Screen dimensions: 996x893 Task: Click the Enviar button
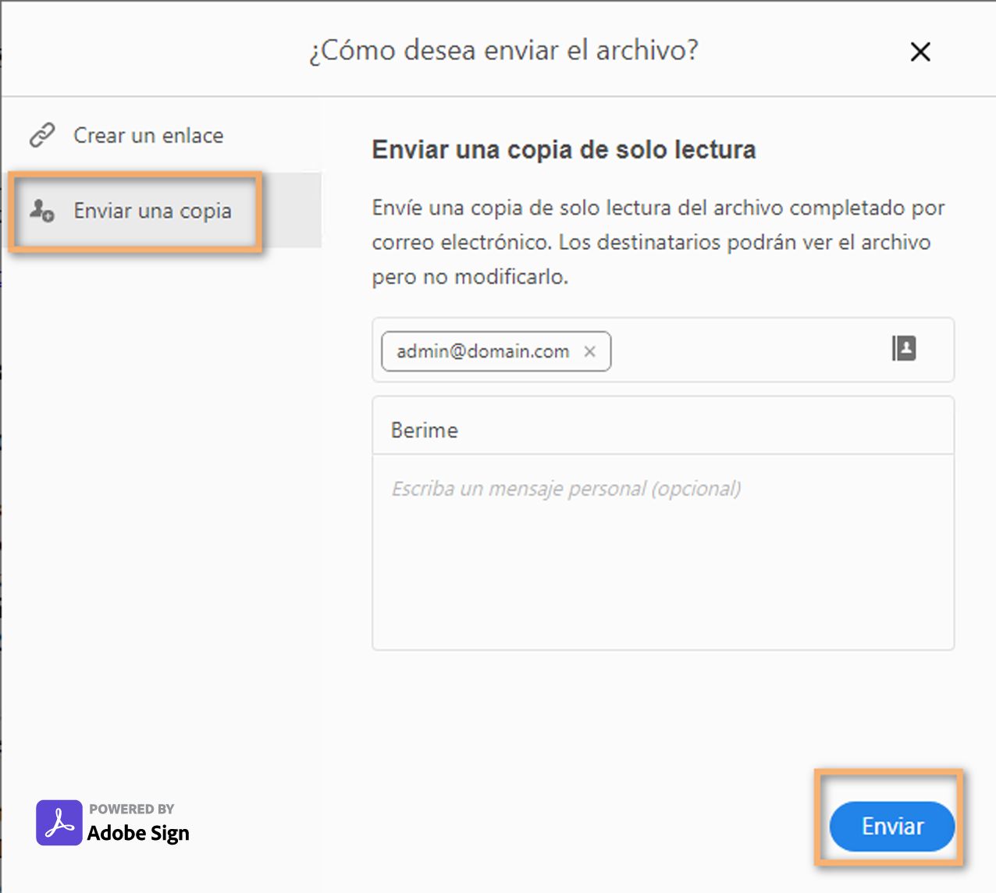891,826
